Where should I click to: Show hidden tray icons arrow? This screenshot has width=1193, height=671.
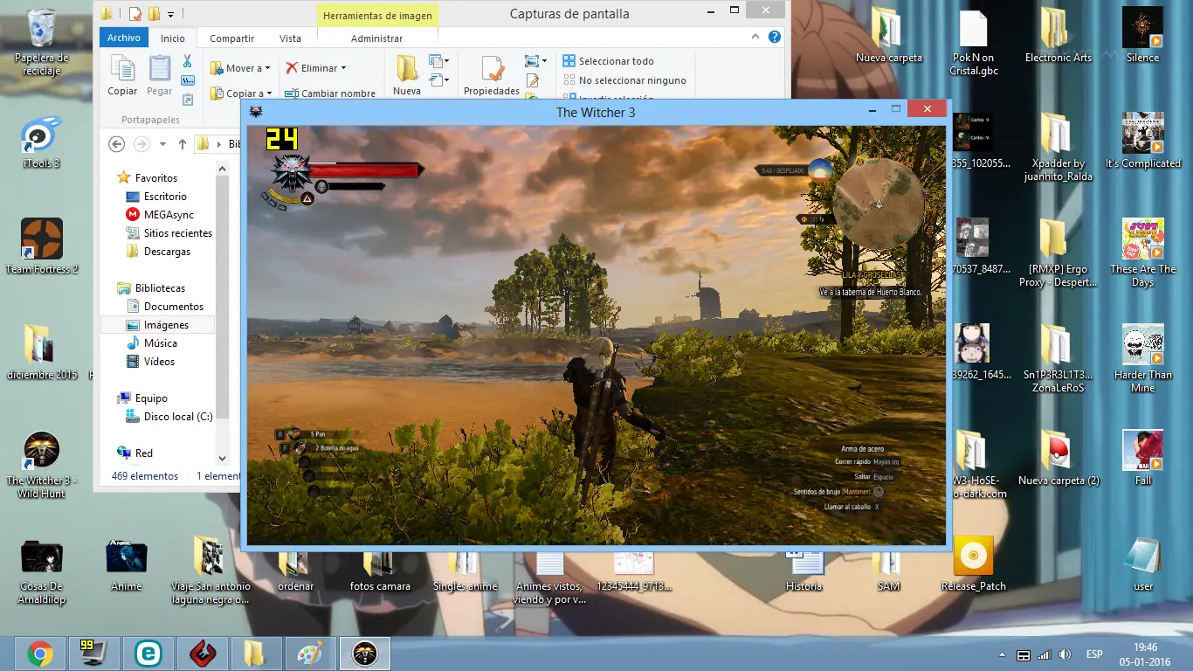[1001, 654]
